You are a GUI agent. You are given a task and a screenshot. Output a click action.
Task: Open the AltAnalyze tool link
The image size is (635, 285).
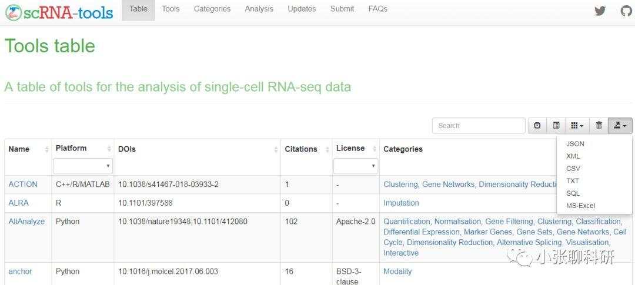click(26, 222)
